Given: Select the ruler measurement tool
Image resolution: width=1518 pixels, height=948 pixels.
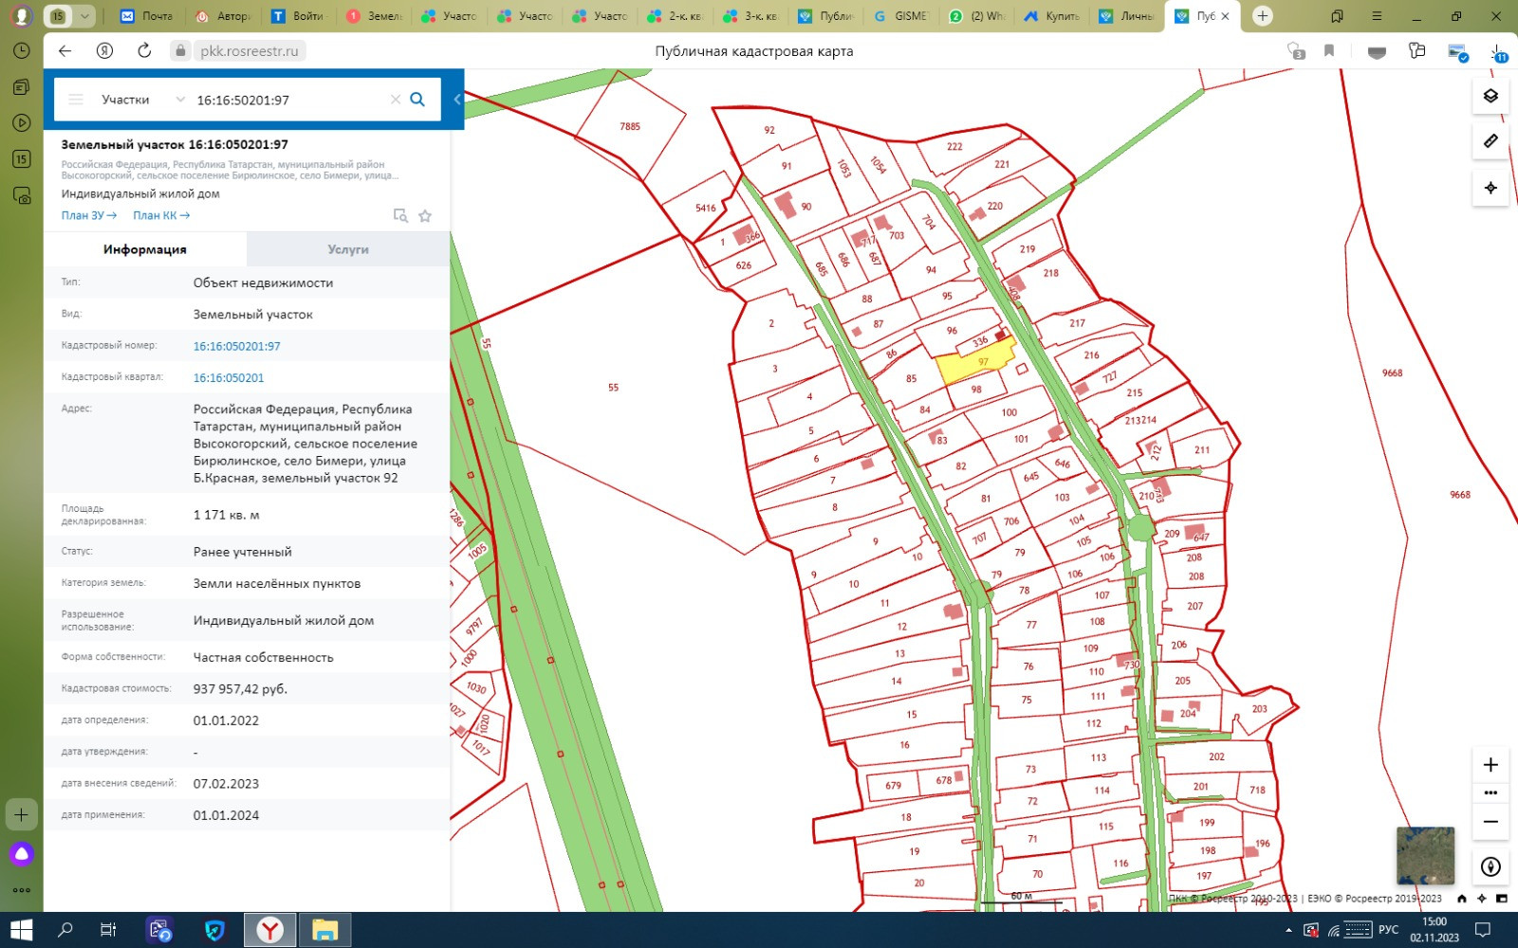Looking at the screenshot, I should coord(1490,141).
